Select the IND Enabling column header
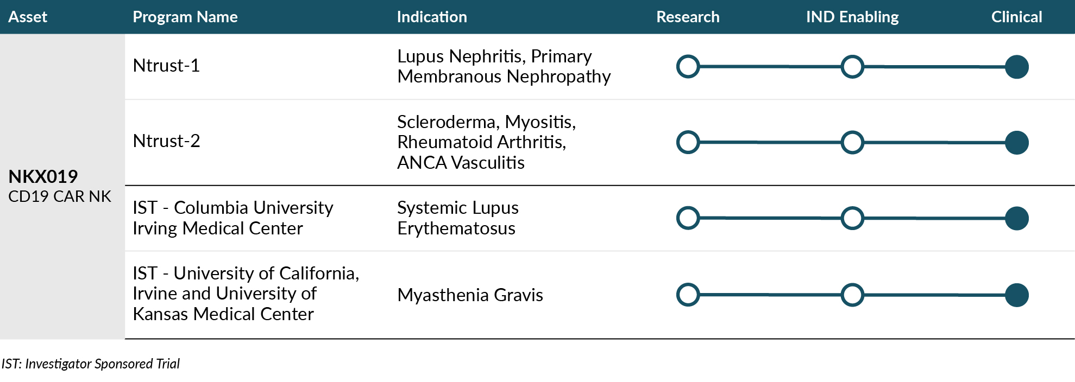 pos(852,17)
